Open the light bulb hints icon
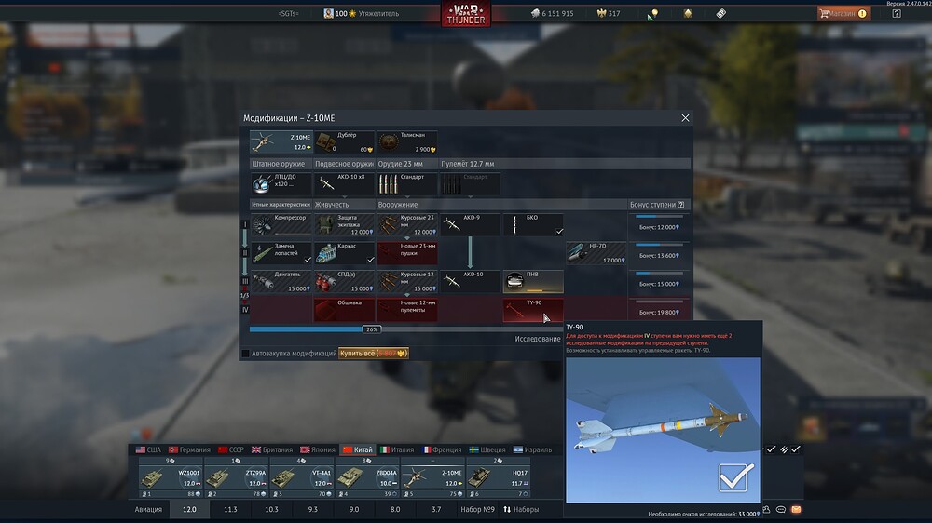This screenshot has height=523, width=932. 654,13
